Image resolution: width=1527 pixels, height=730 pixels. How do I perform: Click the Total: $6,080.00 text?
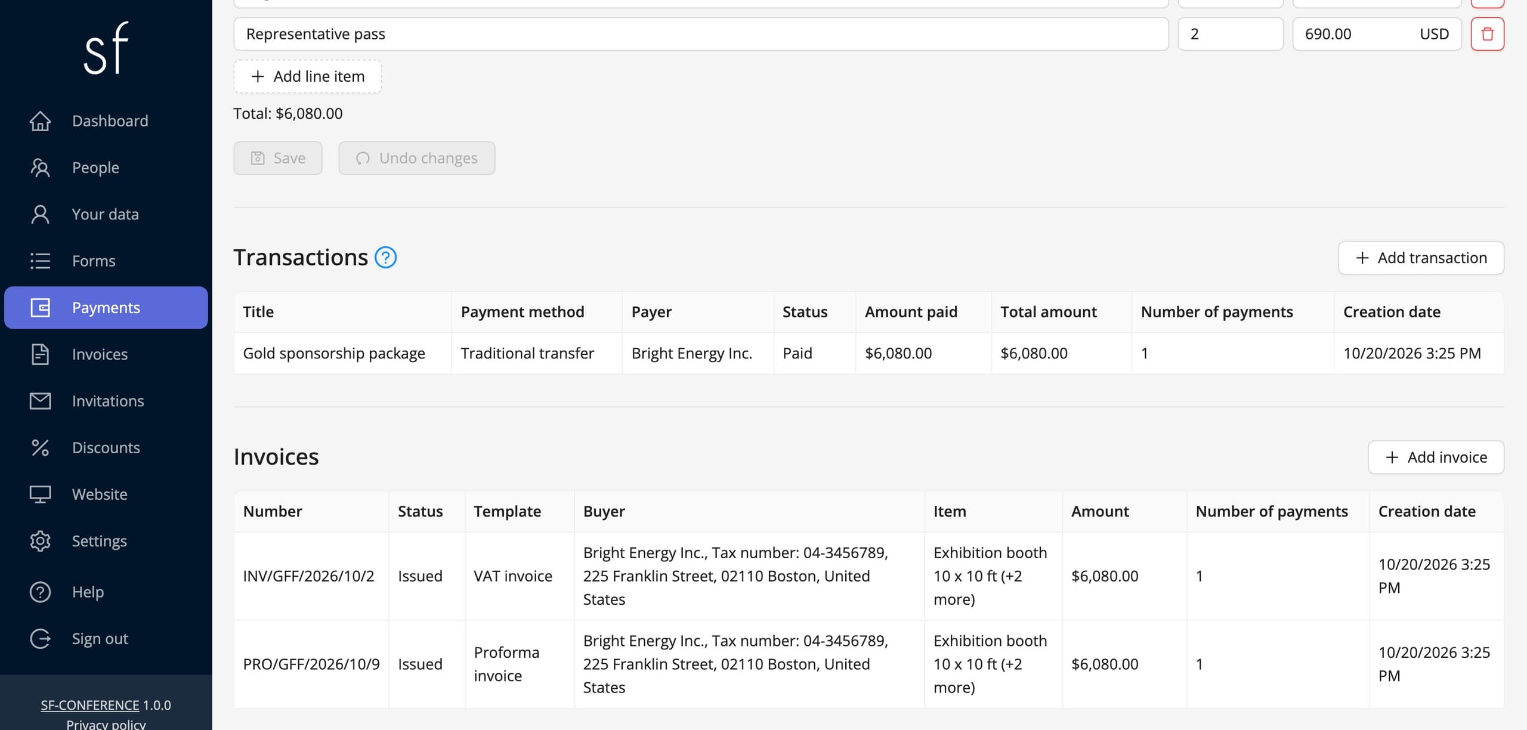click(288, 113)
